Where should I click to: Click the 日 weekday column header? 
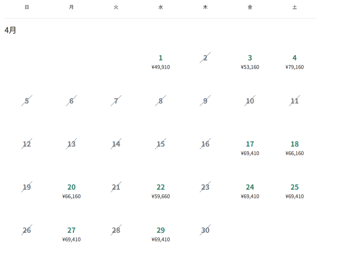tap(27, 7)
